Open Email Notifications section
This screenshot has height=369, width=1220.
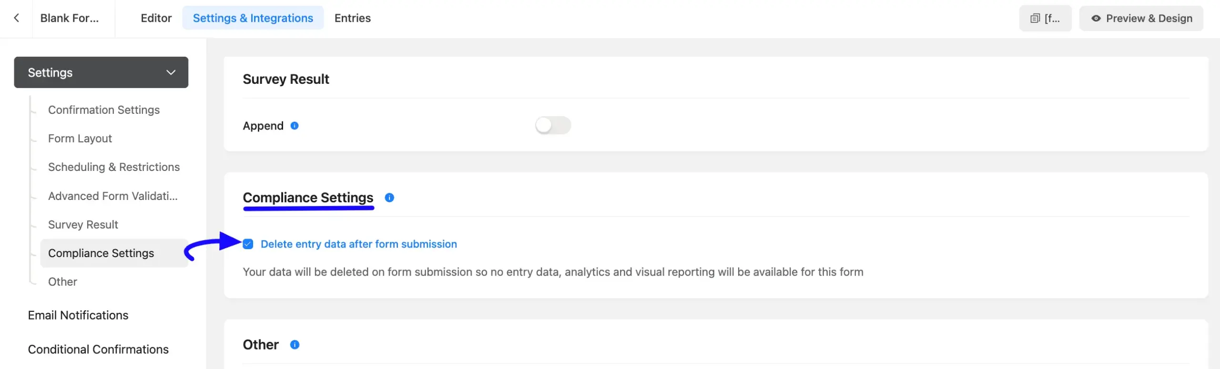78,315
